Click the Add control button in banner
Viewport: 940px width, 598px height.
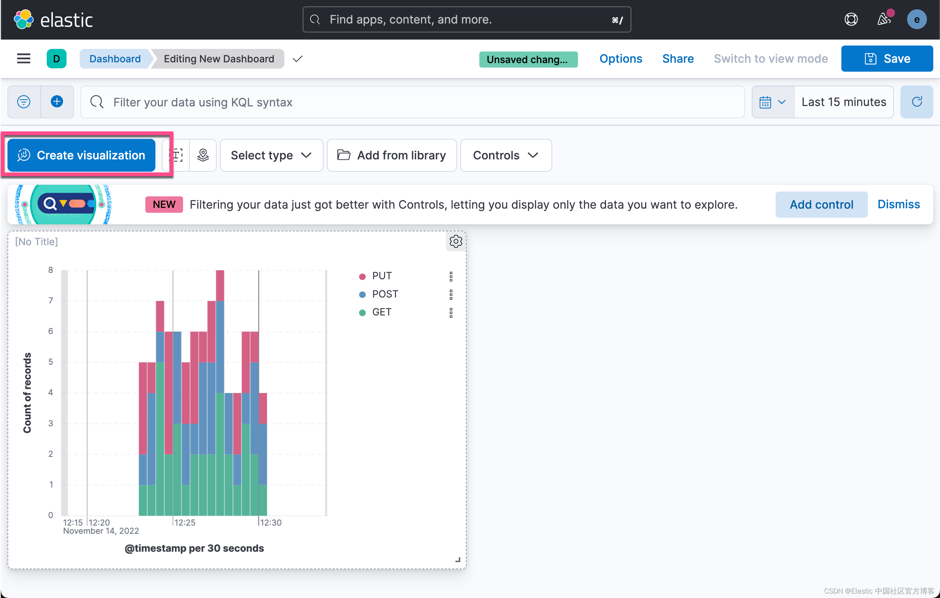click(821, 204)
